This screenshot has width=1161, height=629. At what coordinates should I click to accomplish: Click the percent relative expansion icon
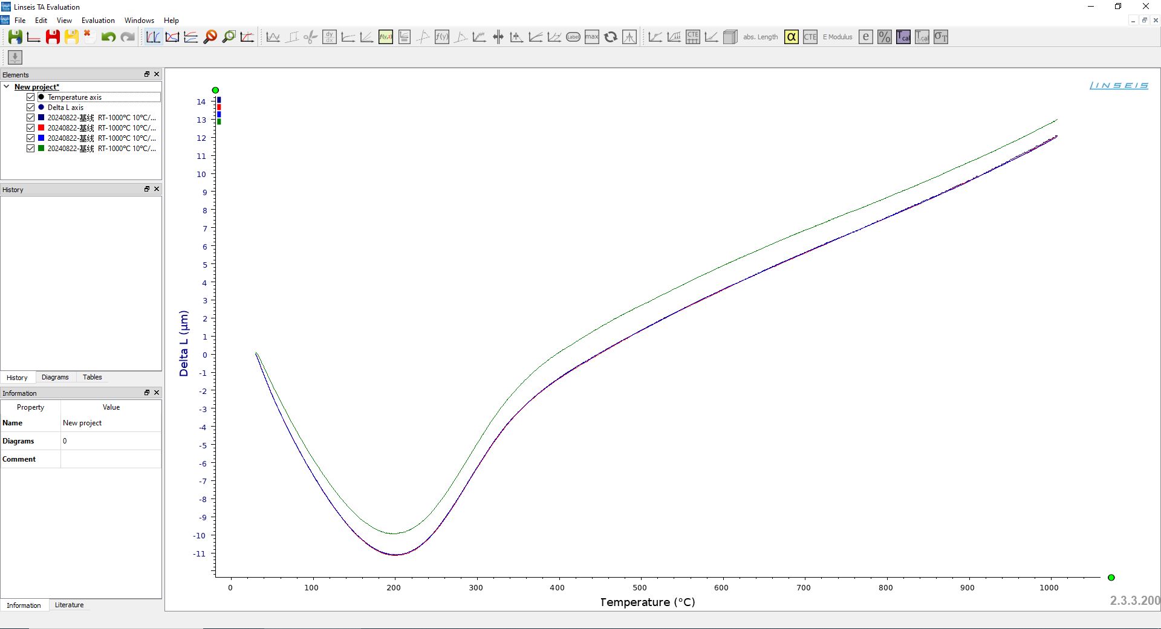click(884, 37)
